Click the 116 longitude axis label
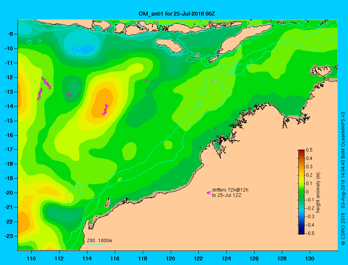 click(x=115, y=259)
